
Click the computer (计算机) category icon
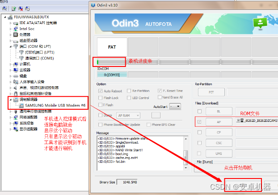[16, 64]
